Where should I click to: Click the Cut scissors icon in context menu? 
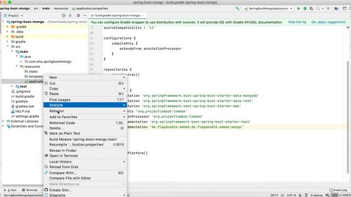tap(46, 83)
